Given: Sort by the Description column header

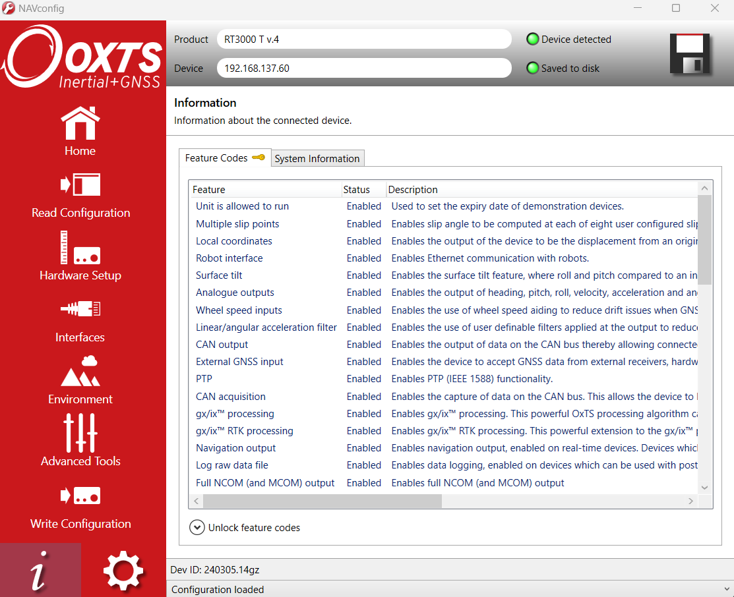Looking at the screenshot, I should click(x=541, y=190).
